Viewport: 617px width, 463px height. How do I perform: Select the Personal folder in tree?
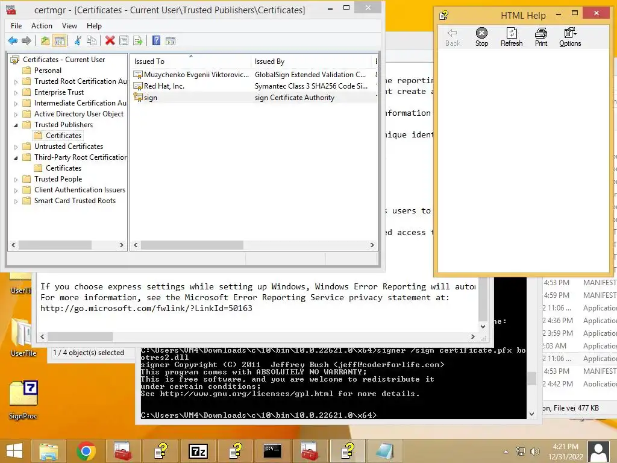coord(48,70)
